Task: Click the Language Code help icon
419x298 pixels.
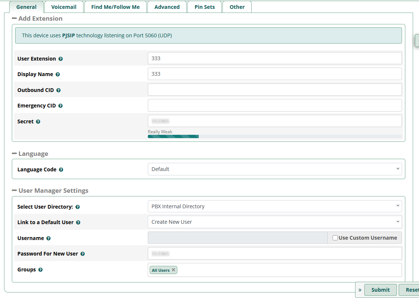Action: [x=61, y=170]
